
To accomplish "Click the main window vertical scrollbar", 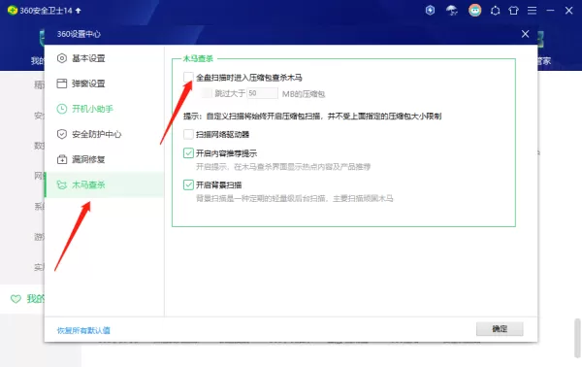I will coord(577,337).
